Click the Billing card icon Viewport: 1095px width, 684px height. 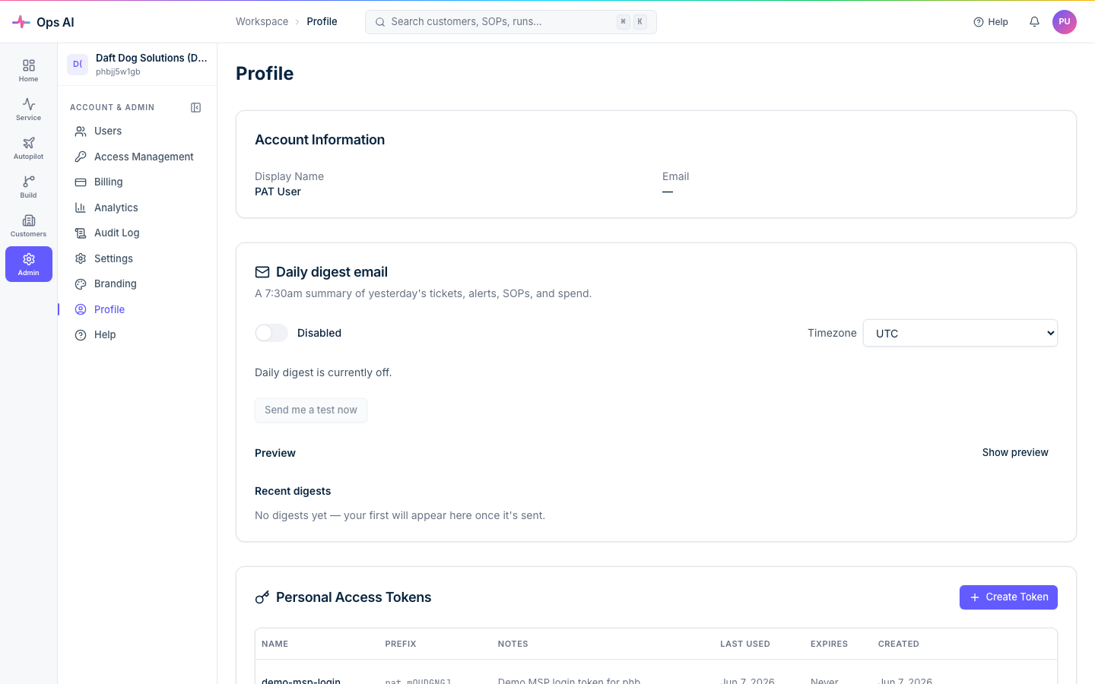pos(81,182)
